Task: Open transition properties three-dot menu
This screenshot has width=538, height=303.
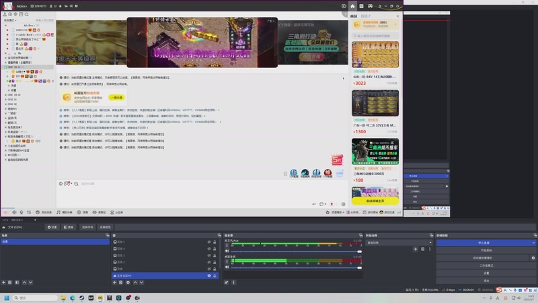Action: (x=430, y=249)
